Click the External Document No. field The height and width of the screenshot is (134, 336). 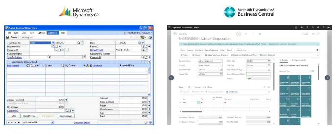click(258, 74)
